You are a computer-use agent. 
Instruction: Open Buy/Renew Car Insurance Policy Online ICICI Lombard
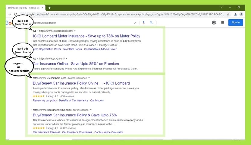pyautogui.click(x=81, y=83)
